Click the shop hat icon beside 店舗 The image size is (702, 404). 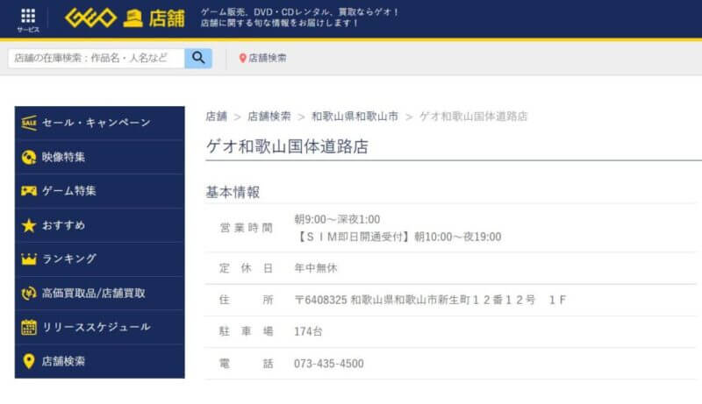coord(133,18)
